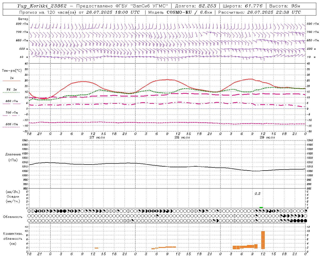This screenshot has height=256, width=320.
Task: Click the (мм/1ч.) unit label
Action: (13, 201)
